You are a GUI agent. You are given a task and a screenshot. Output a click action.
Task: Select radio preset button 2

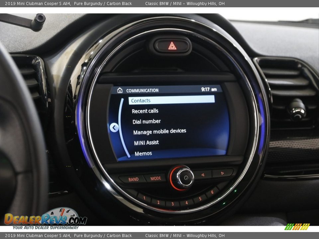(x=158, y=202)
